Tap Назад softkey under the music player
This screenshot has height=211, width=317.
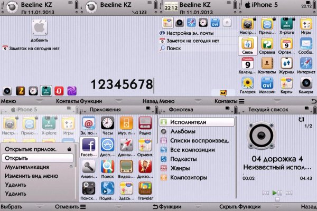click(x=309, y=207)
